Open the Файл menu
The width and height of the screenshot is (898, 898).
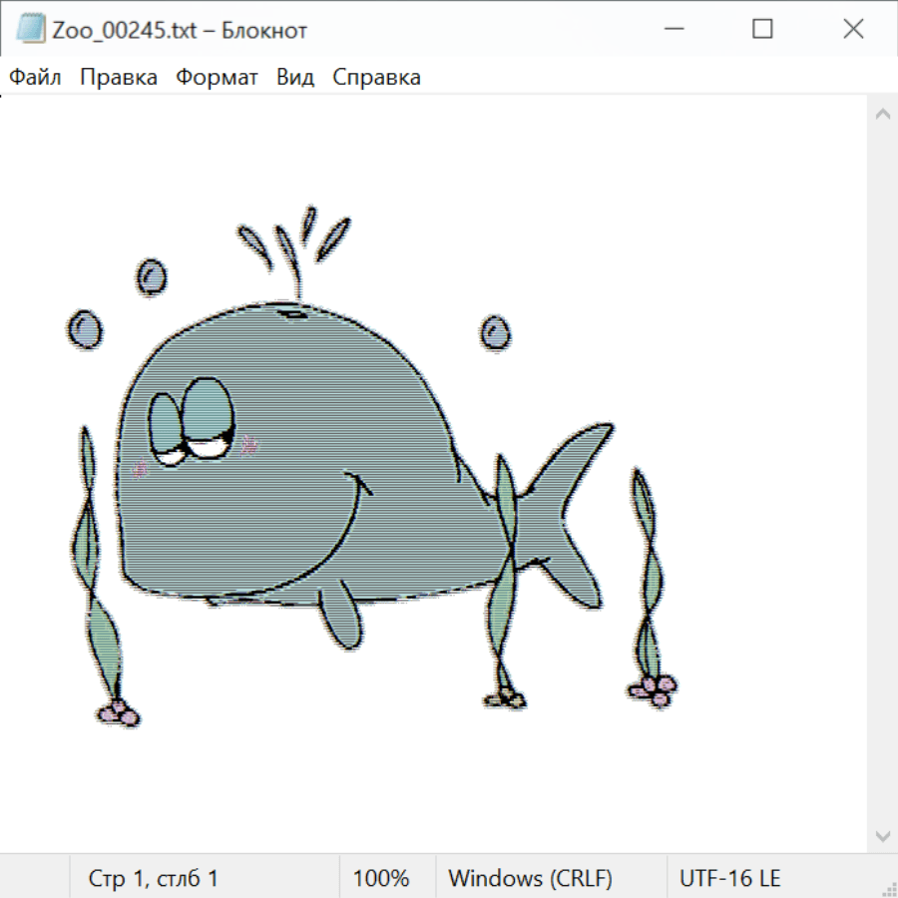36,78
